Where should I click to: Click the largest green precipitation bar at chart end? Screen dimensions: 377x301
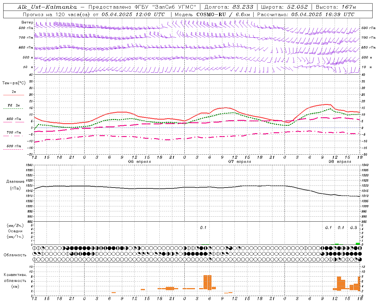(358, 244)
